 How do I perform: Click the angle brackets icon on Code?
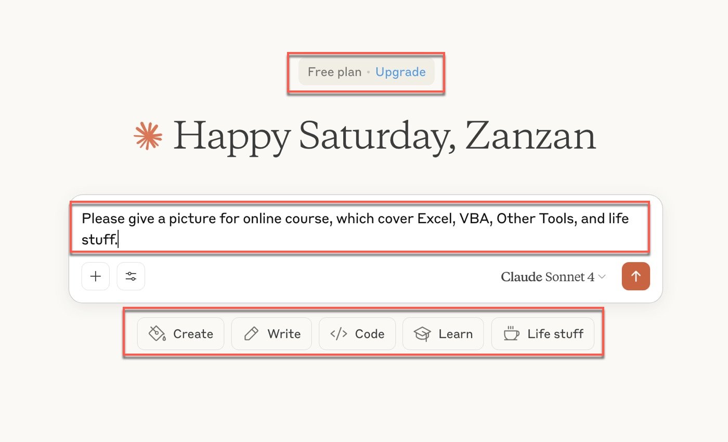pos(339,333)
